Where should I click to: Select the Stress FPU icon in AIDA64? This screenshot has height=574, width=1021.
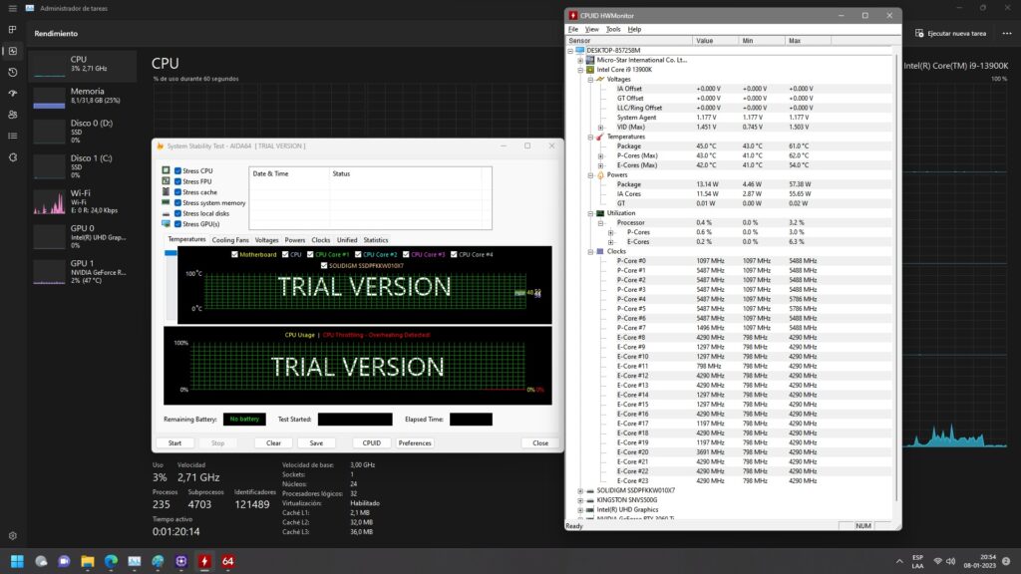(166, 181)
